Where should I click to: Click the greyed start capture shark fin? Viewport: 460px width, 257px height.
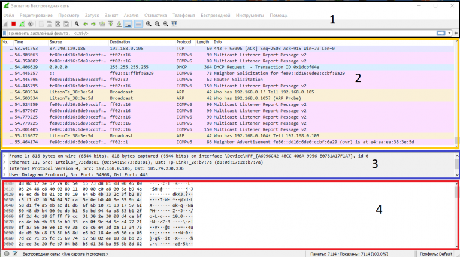(x=5, y=24)
